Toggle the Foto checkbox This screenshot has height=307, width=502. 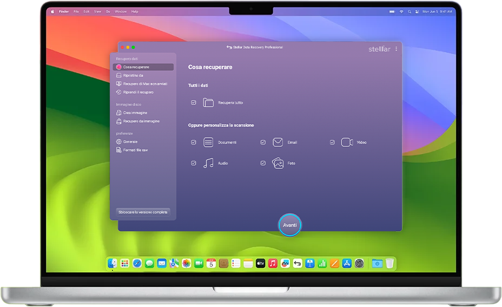tap(263, 163)
